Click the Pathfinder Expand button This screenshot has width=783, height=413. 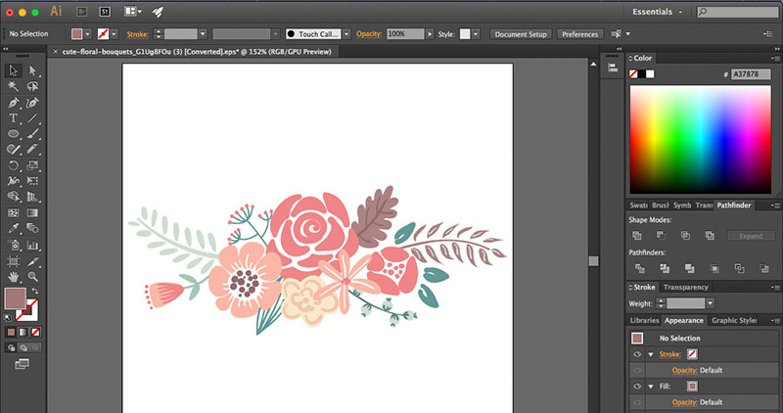pyautogui.click(x=750, y=236)
